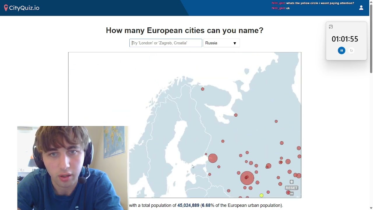Click the map RESET button
Screen dimensions: 373x210
point(291,188)
